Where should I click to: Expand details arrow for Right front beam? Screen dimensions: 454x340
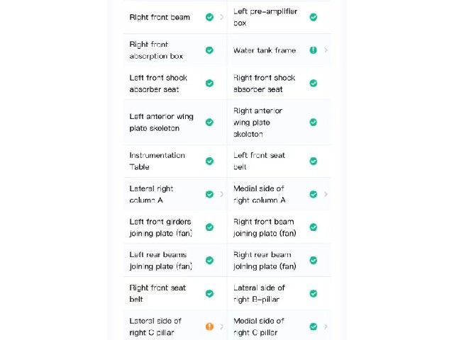pos(222,17)
